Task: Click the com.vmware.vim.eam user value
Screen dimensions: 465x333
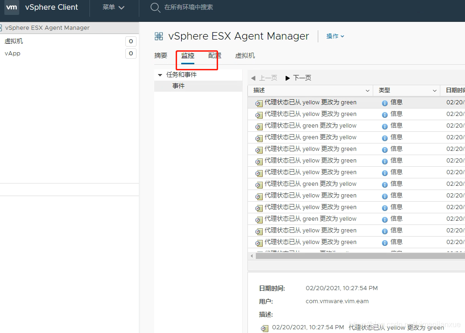Action: [337, 301]
